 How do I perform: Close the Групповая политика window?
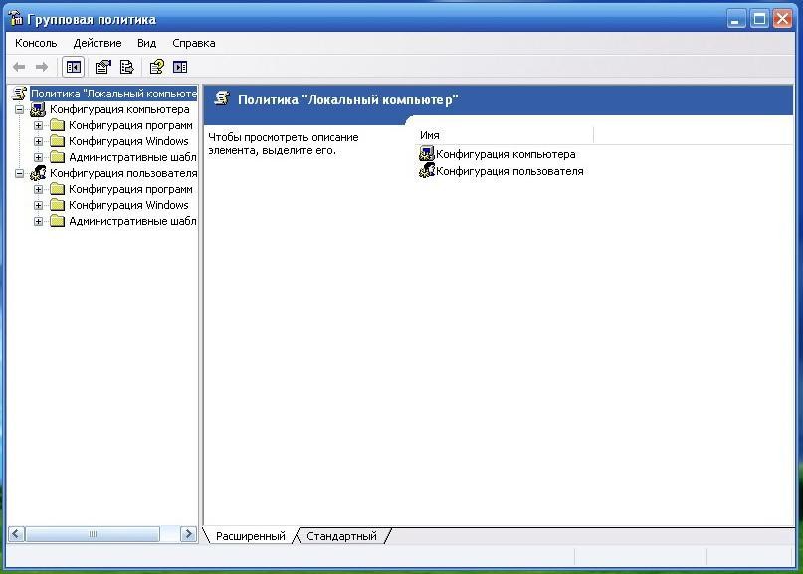pyautogui.click(x=782, y=19)
